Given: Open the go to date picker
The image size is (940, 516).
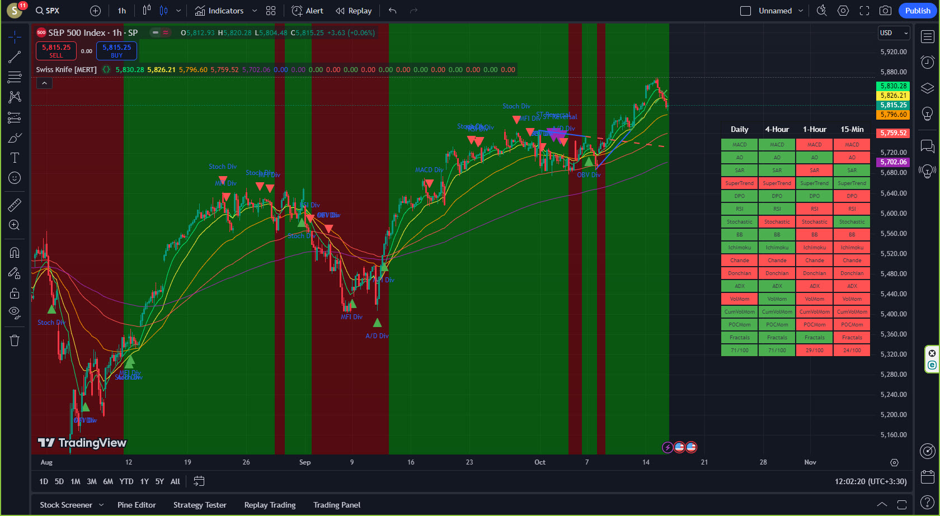Looking at the screenshot, I should [199, 481].
